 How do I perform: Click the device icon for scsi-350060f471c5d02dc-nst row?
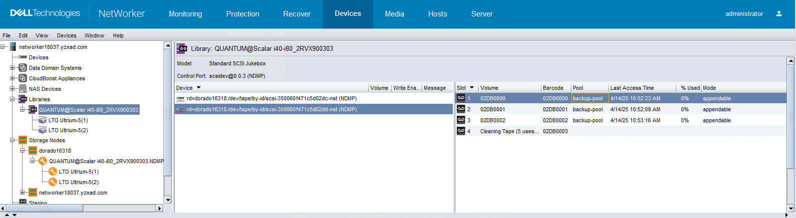pyautogui.click(x=181, y=99)
